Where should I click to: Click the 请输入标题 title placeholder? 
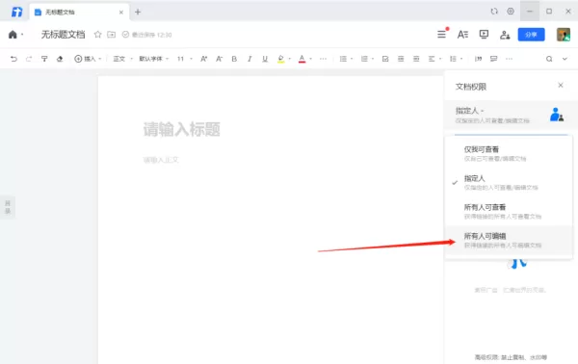[x=181, y=129]
